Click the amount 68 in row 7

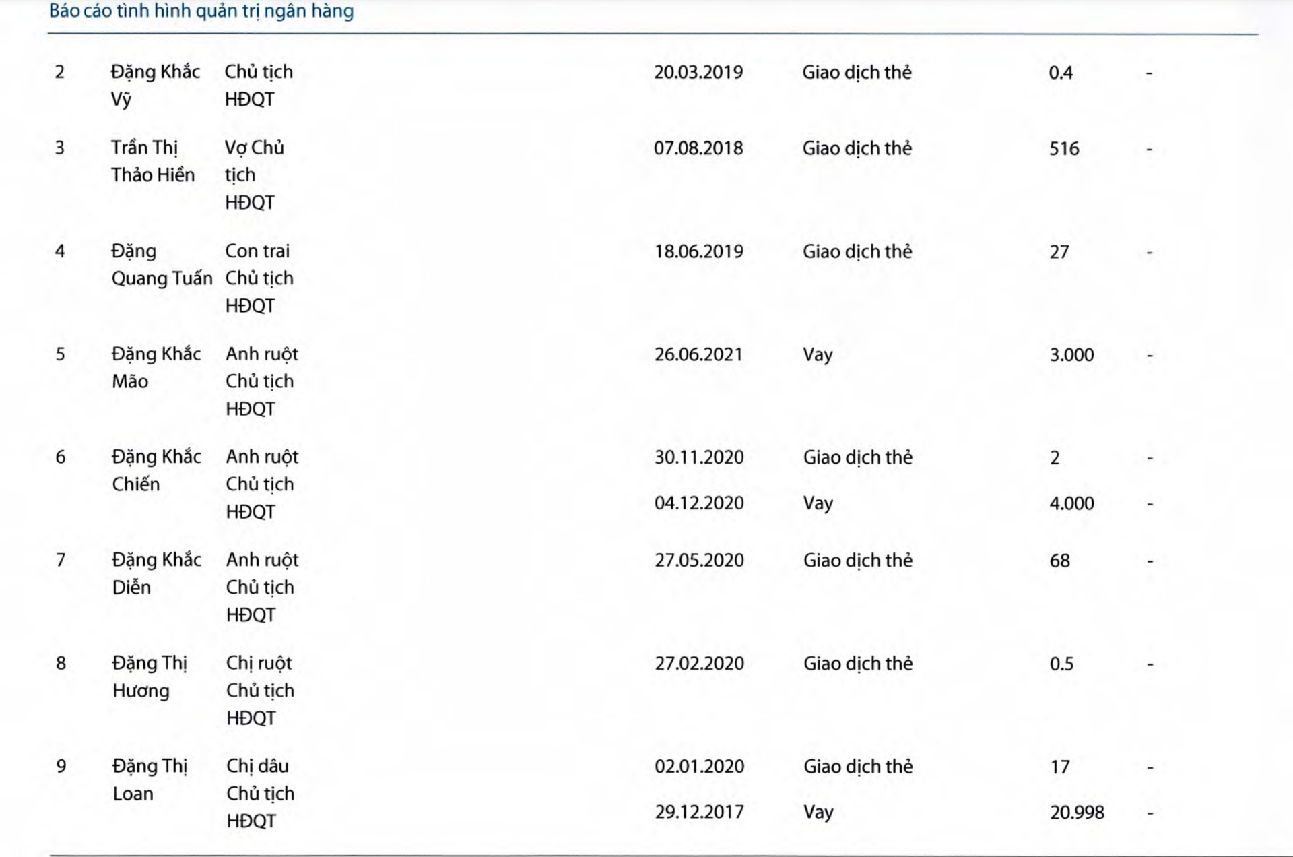click(x=1060, y=561)
